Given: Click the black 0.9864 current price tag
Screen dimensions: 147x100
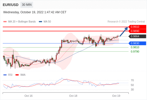Looking at the screenshot, I should click(137, 36).
